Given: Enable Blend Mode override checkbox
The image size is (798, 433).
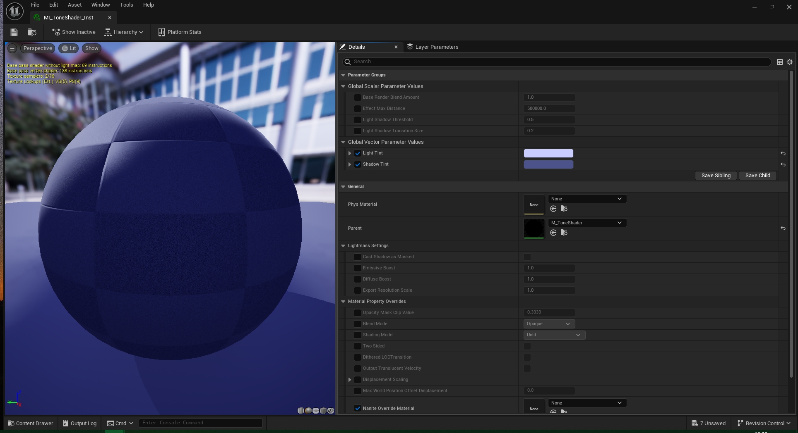Looking at the screenshot, I should click(x=358, y=324).
